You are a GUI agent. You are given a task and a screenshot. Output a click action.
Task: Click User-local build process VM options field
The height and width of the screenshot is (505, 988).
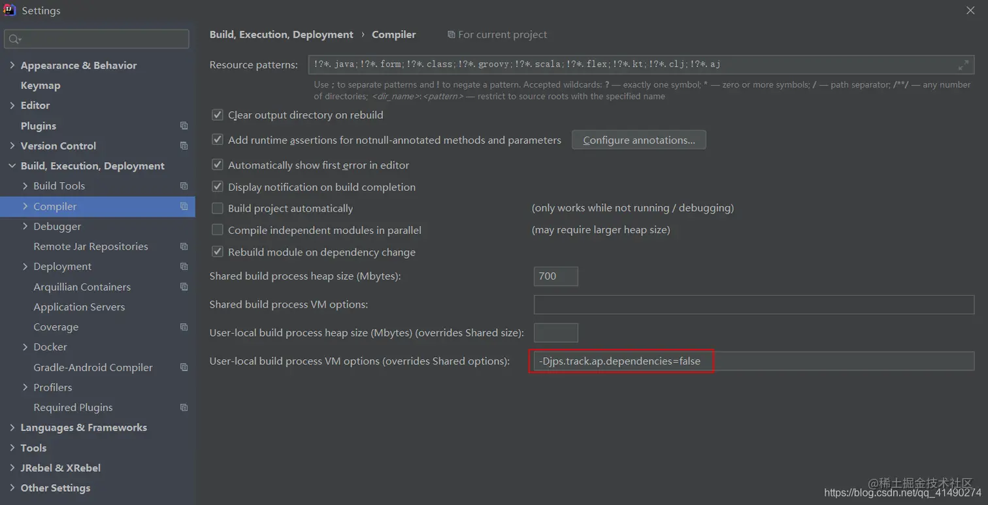pyautogui.click(x=754, y=361)
